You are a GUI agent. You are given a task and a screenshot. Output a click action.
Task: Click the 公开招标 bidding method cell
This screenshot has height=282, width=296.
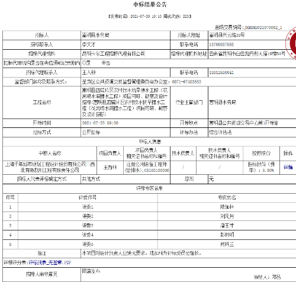[126, 132]
